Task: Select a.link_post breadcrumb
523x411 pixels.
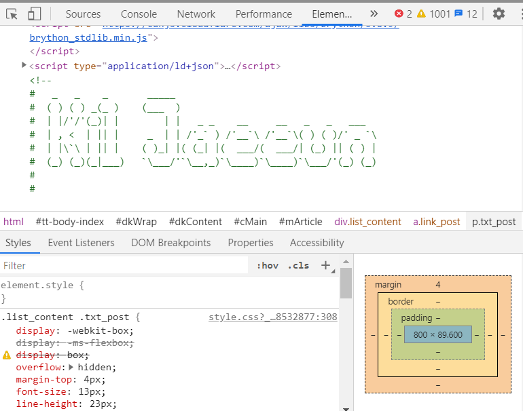Action: (436, 222)
